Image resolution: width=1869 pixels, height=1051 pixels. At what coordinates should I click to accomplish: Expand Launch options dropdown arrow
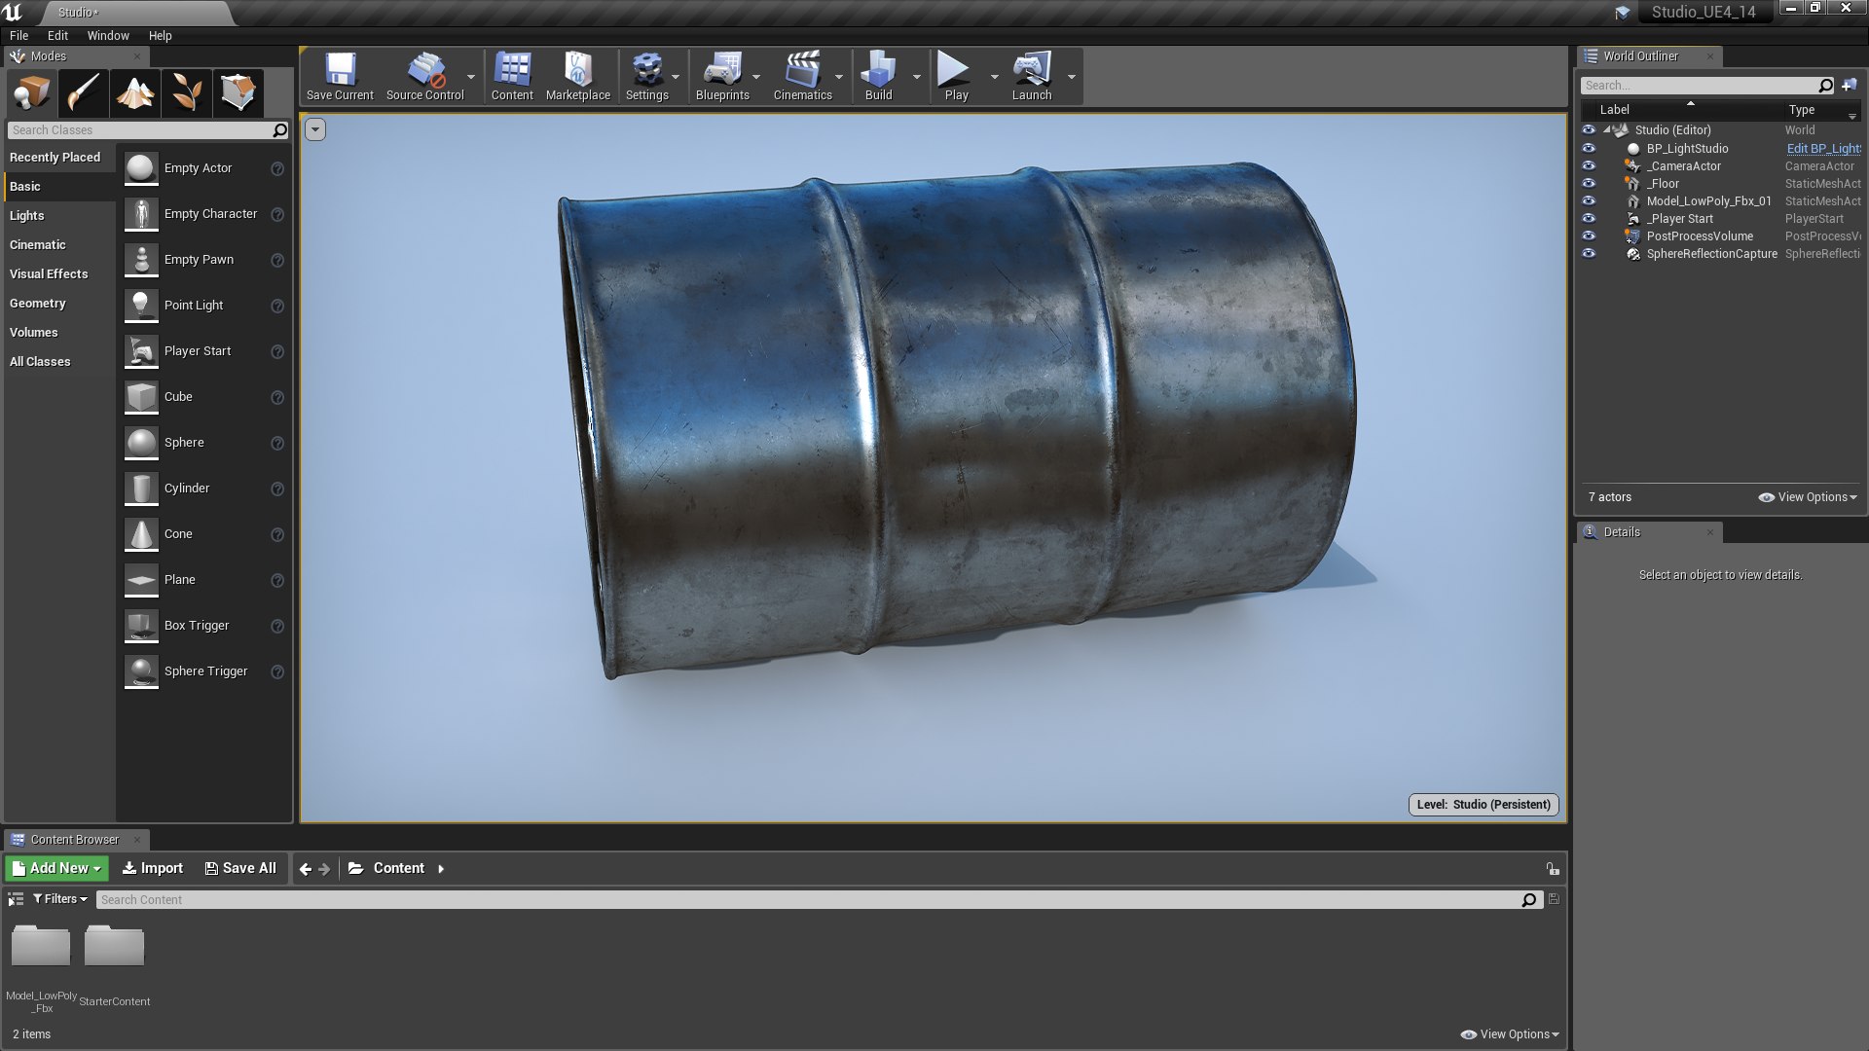pos(1071,77)
